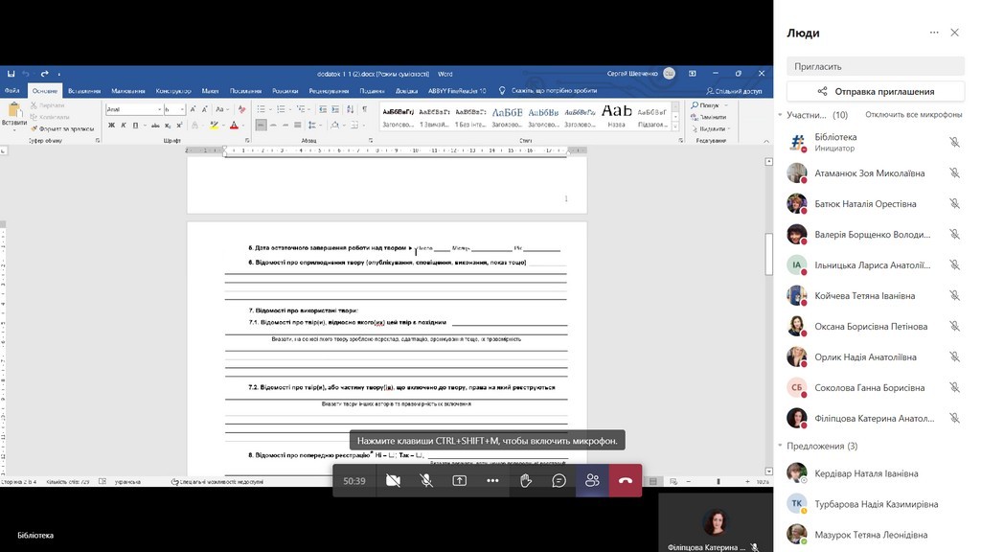
Task: Hang up the call
Action: 626,481
